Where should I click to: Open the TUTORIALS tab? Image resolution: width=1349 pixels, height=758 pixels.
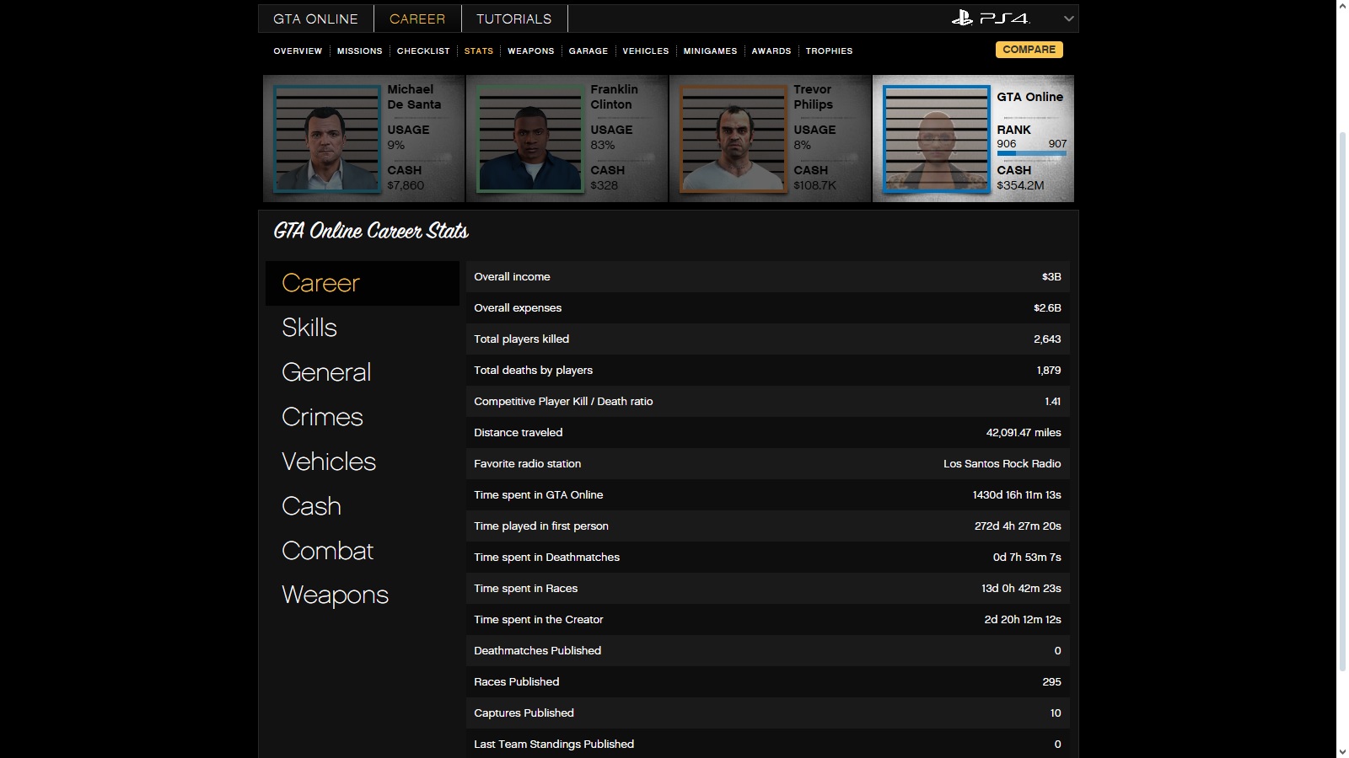tap(513, 19)
